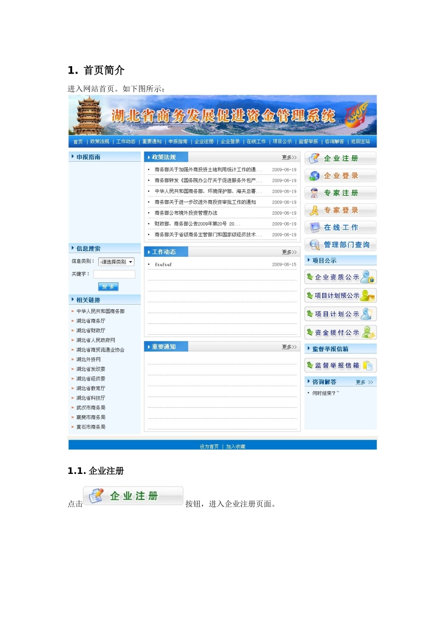Open link 中华人民共和国商务部
445x630 pixels.
[101, 311]
